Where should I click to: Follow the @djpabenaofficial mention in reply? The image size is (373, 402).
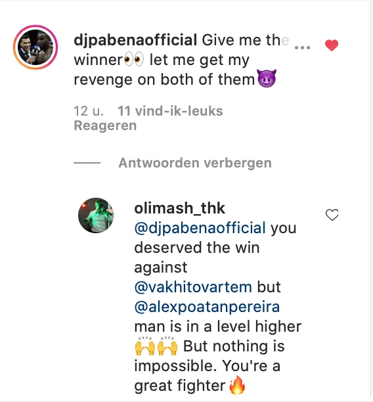200,228
